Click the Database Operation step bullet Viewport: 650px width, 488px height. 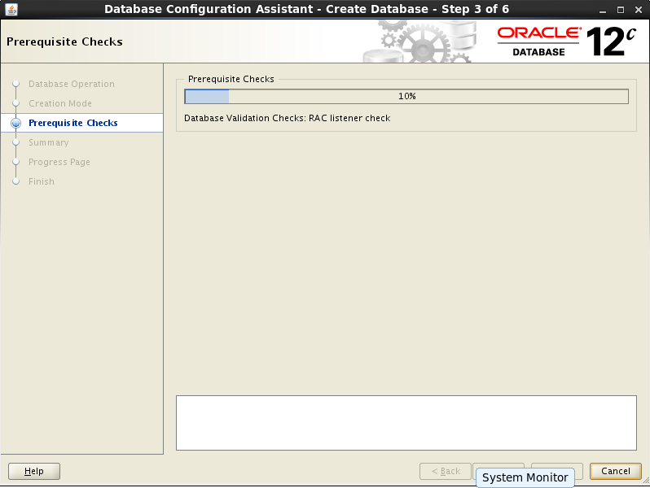15,84
